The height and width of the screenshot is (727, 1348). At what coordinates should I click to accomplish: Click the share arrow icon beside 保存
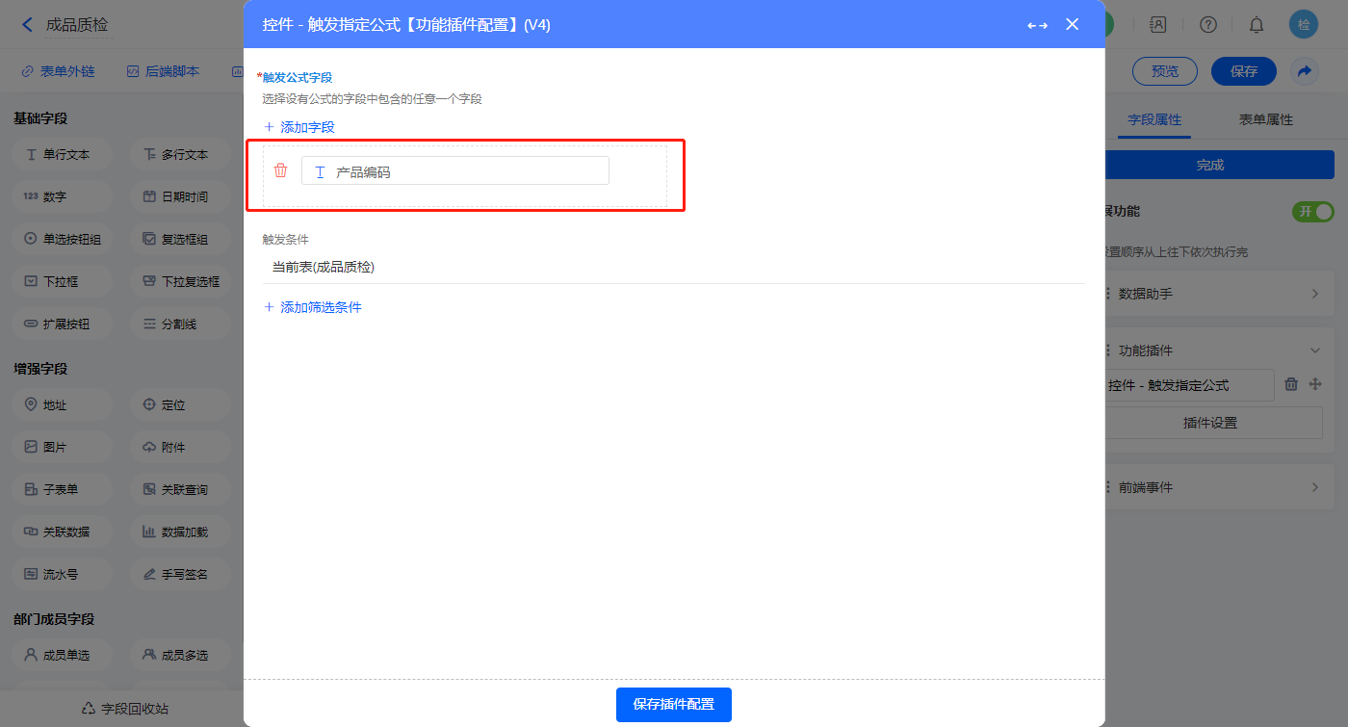1305,71
